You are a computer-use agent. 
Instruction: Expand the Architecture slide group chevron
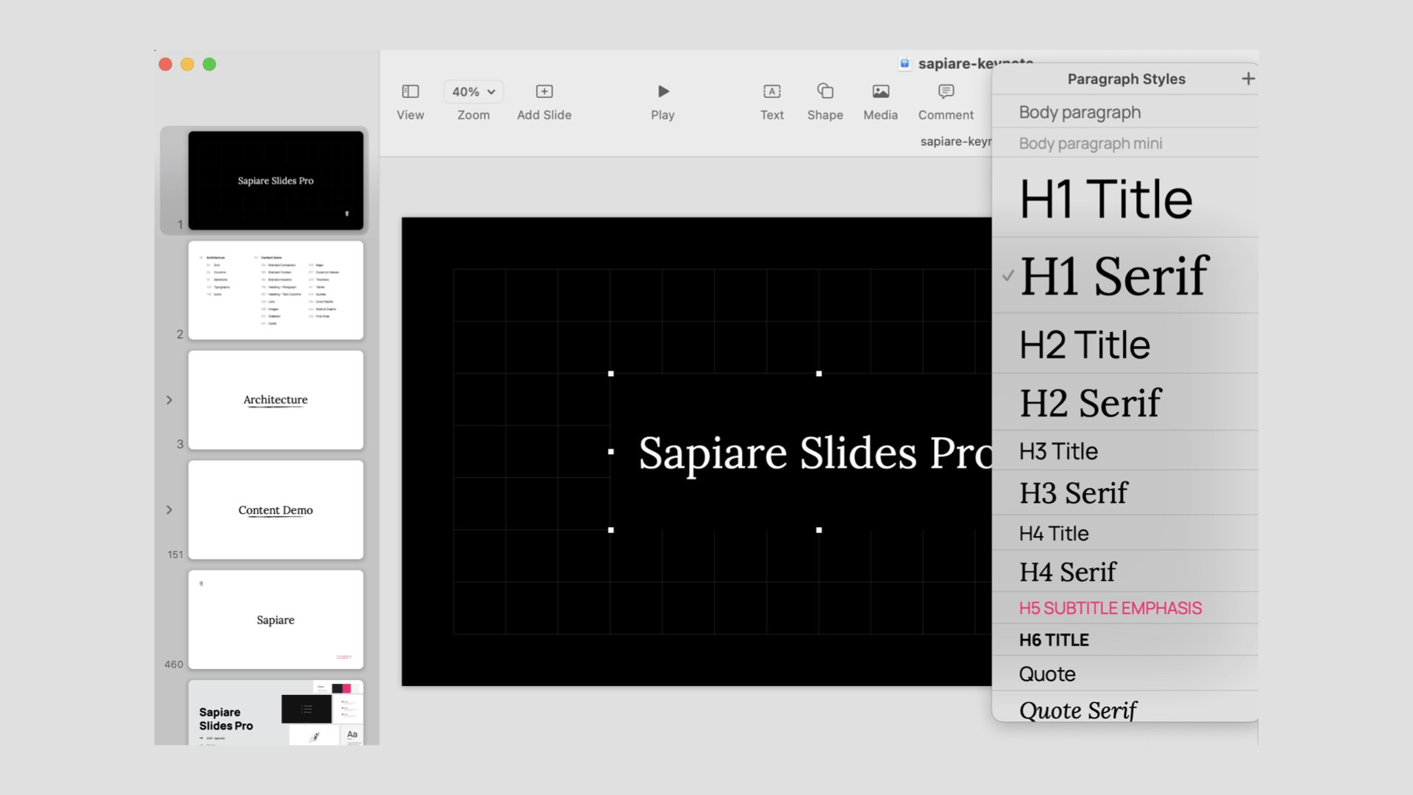click(x=169, y=400)
